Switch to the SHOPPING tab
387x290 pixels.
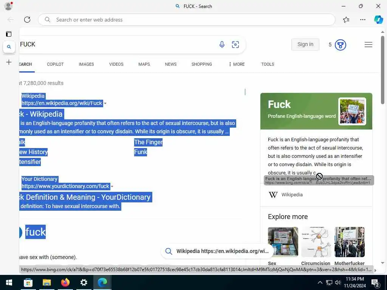click(202, 64)
